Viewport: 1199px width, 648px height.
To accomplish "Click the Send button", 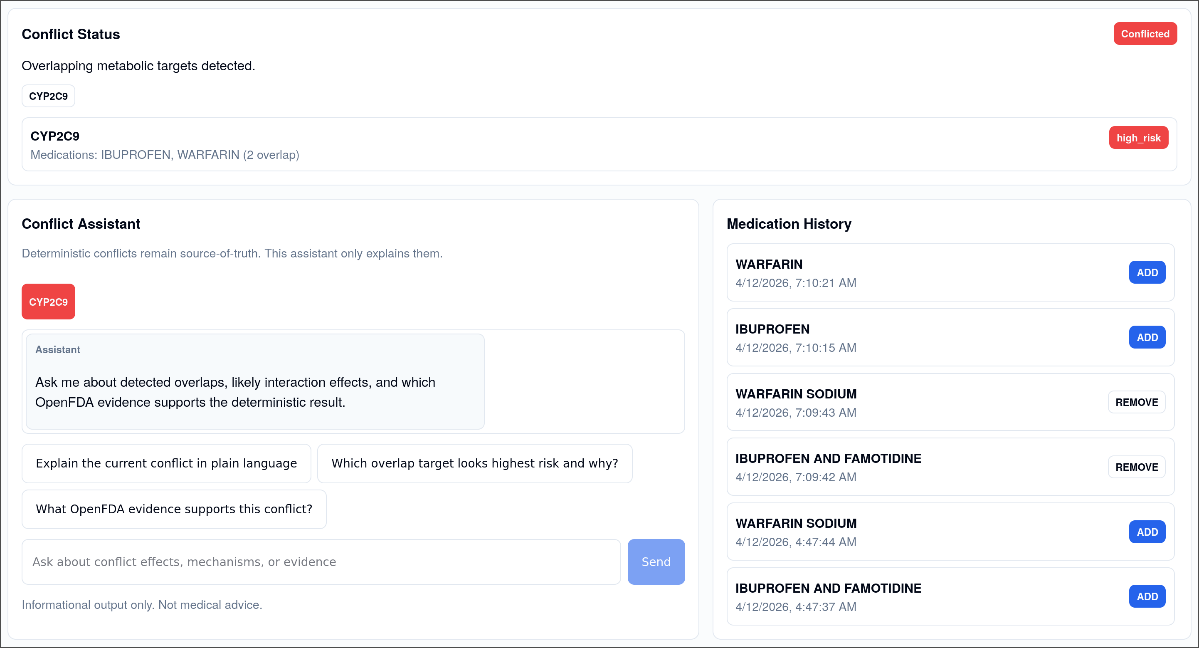I will [x=655, y=561].
